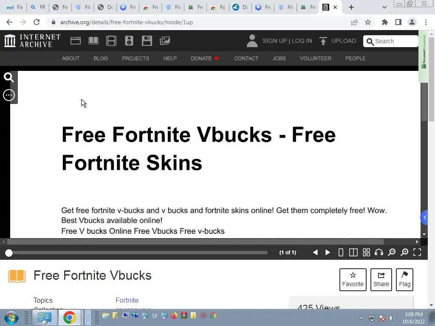Viewport: 435px width, 326px height.
Task: Open the JOBS menu item
Action: pos(279,59)
